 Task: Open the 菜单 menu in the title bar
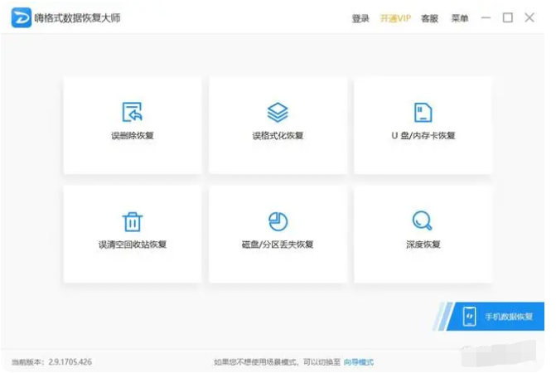coord(459,18)
